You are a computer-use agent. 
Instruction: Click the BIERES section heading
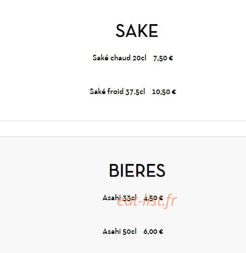(137, 171)
